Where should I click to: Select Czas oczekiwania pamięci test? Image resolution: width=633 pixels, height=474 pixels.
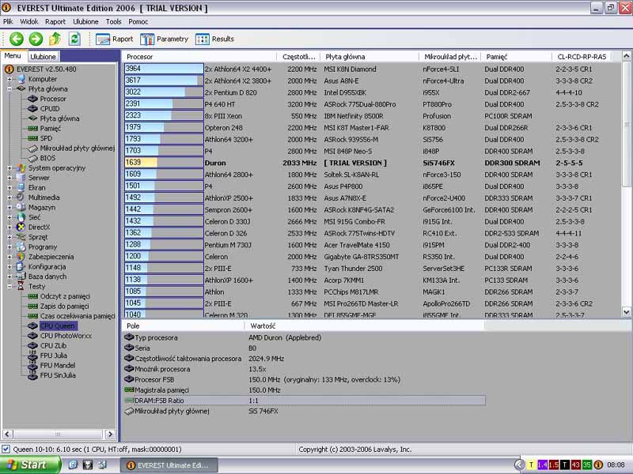tap(77, 316)
